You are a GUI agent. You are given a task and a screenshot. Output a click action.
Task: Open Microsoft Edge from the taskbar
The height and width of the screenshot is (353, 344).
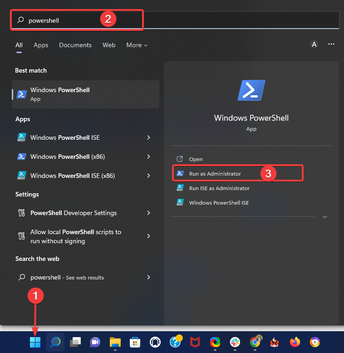(x=215, y=342)
